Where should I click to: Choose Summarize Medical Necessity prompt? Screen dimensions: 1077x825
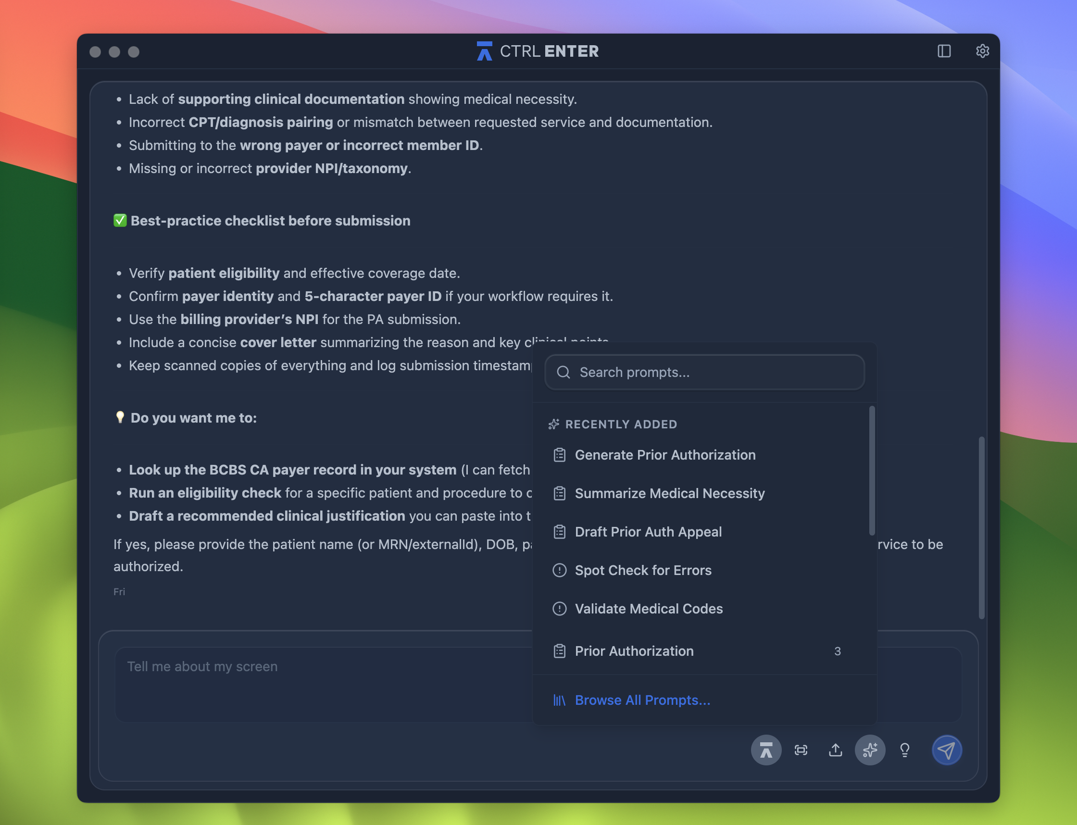click(x=669, y=493)
